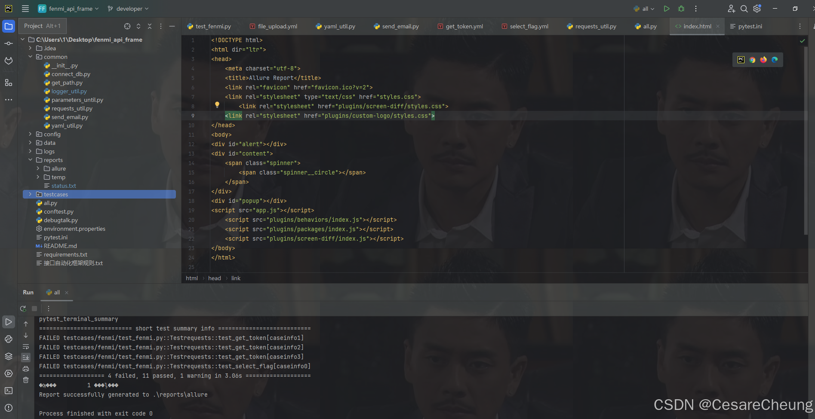The image size is (815, 419).
Task: Open README.md in project tree
Action: click(x=56, y=246)
